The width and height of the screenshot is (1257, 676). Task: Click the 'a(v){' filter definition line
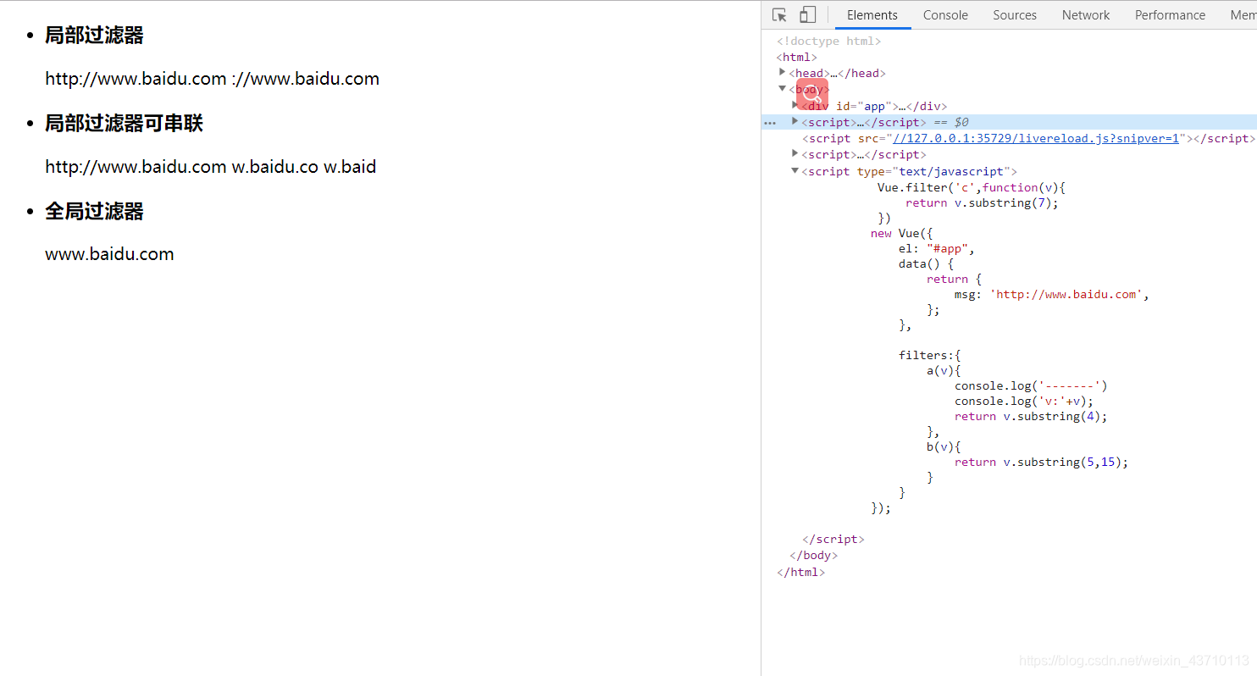pos(944,370)
